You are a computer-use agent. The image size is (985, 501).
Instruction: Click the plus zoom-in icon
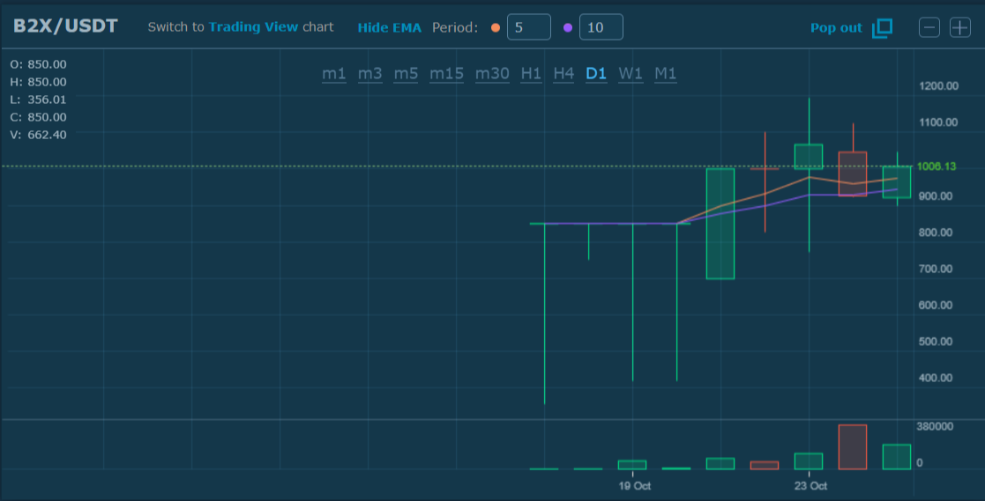point(959,27)
